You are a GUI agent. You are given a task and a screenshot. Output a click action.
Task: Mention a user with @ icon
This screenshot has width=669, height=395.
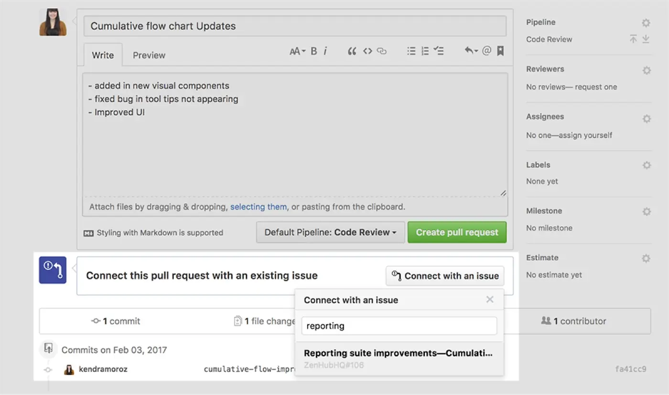[x=486, y=51]
